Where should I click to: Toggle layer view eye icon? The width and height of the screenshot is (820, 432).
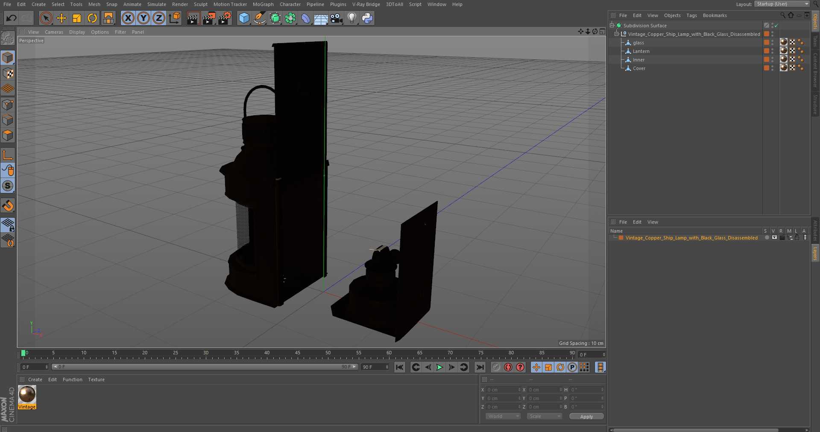coord(774,238)
